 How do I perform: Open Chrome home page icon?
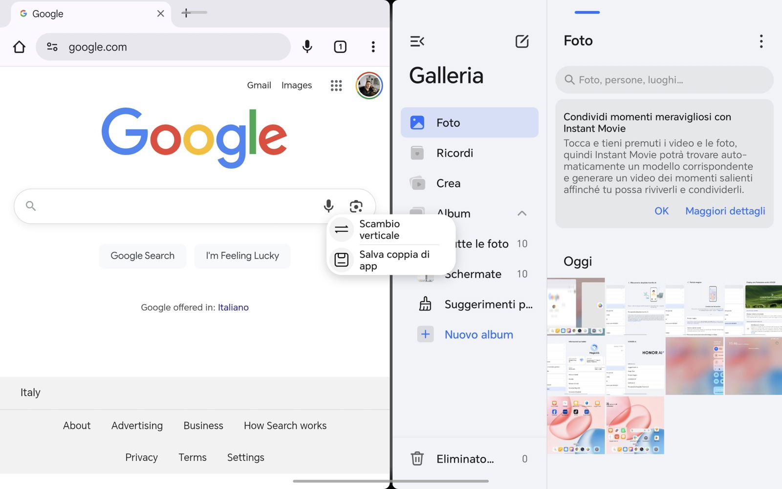tap(19, 47)
